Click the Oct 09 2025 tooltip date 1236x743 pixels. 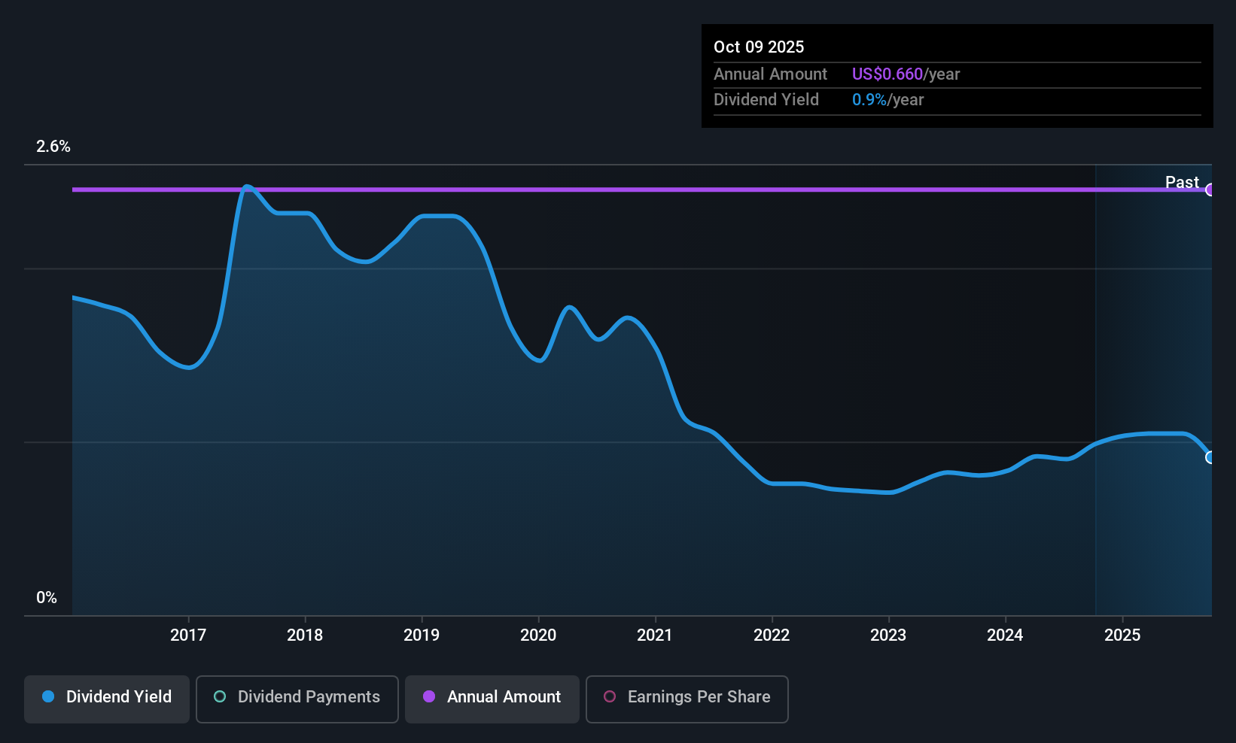tap(759, 47)
